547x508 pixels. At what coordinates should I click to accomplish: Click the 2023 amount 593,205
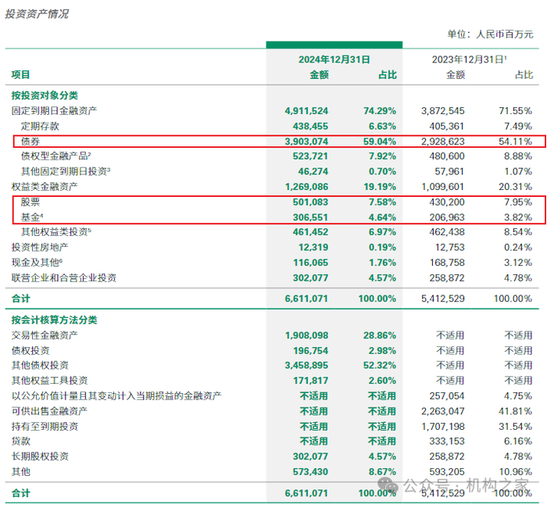pos(446,472)
